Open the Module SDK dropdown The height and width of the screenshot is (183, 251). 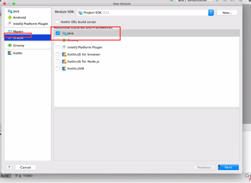pos(145,12)
